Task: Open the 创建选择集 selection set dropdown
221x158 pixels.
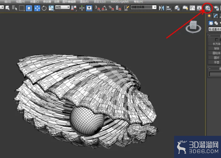Action: 143,7
